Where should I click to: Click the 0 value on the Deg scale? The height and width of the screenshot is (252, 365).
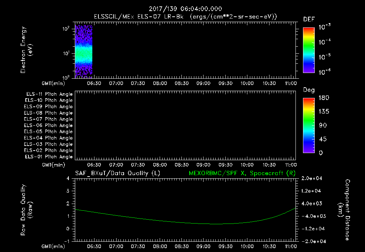click(x=321, y=153)
